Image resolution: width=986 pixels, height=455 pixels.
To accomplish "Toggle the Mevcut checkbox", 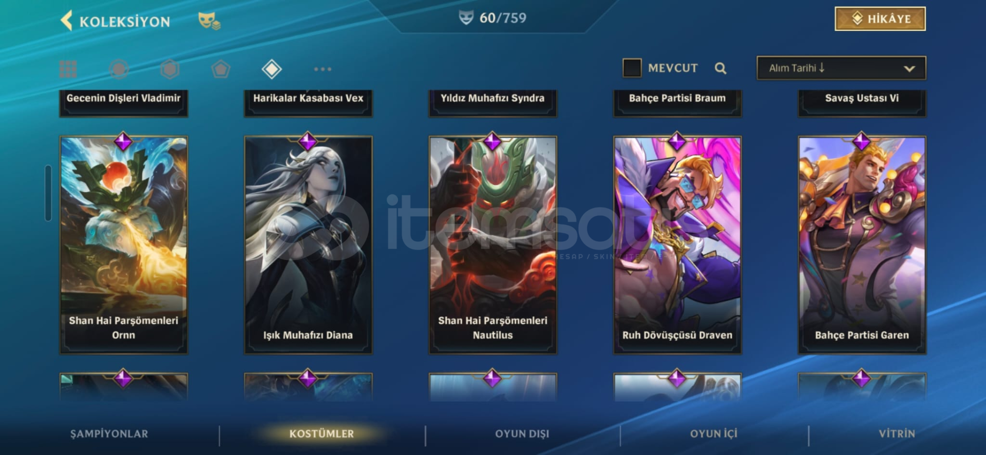I will (632, 68).
